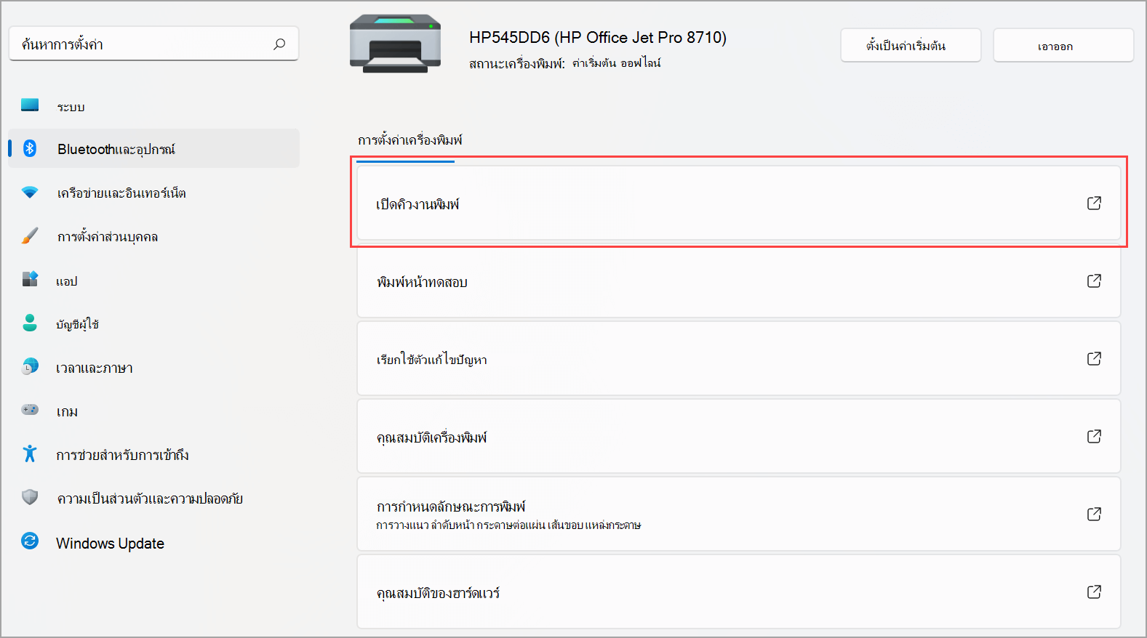Click the ค้นหาการตั้งค่า search field

coord(153,44)
